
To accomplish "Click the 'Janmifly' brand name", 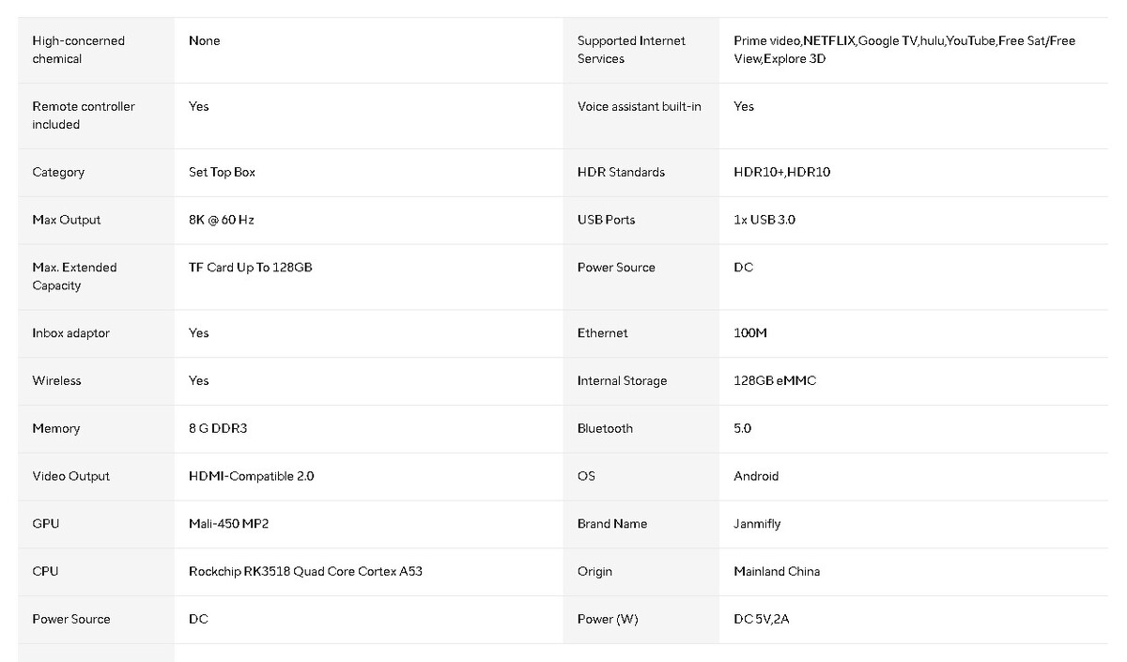I will [756, 524].
